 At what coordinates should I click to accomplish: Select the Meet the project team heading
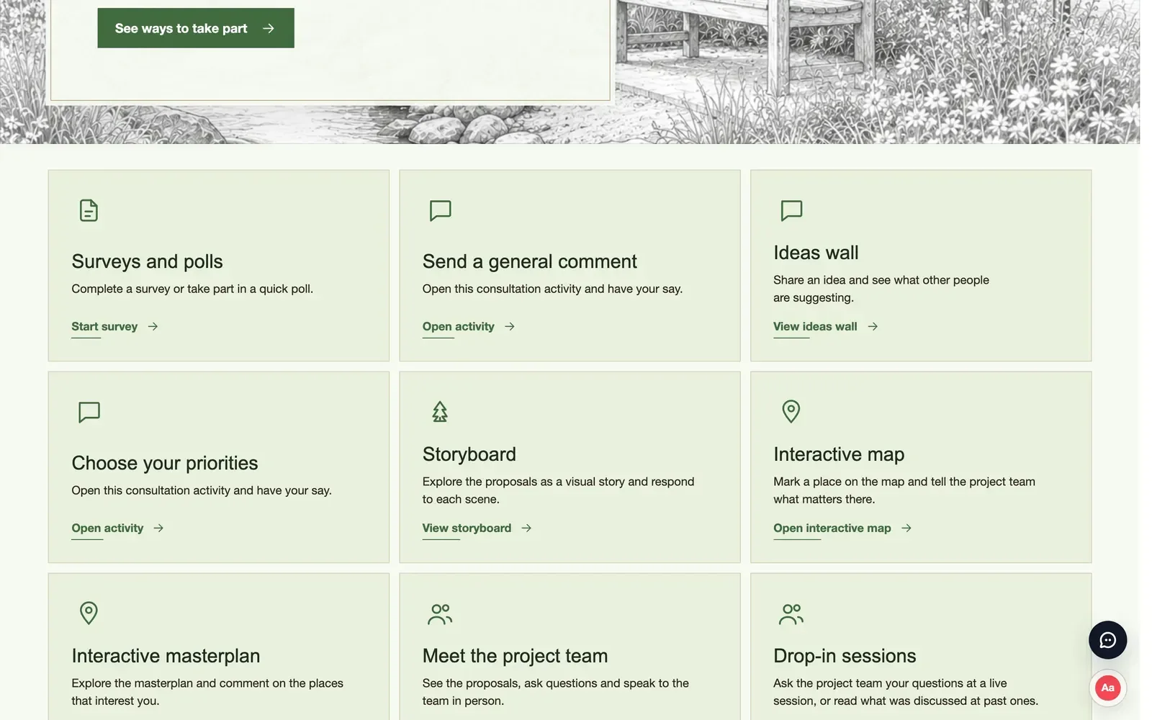click(515, 656)
